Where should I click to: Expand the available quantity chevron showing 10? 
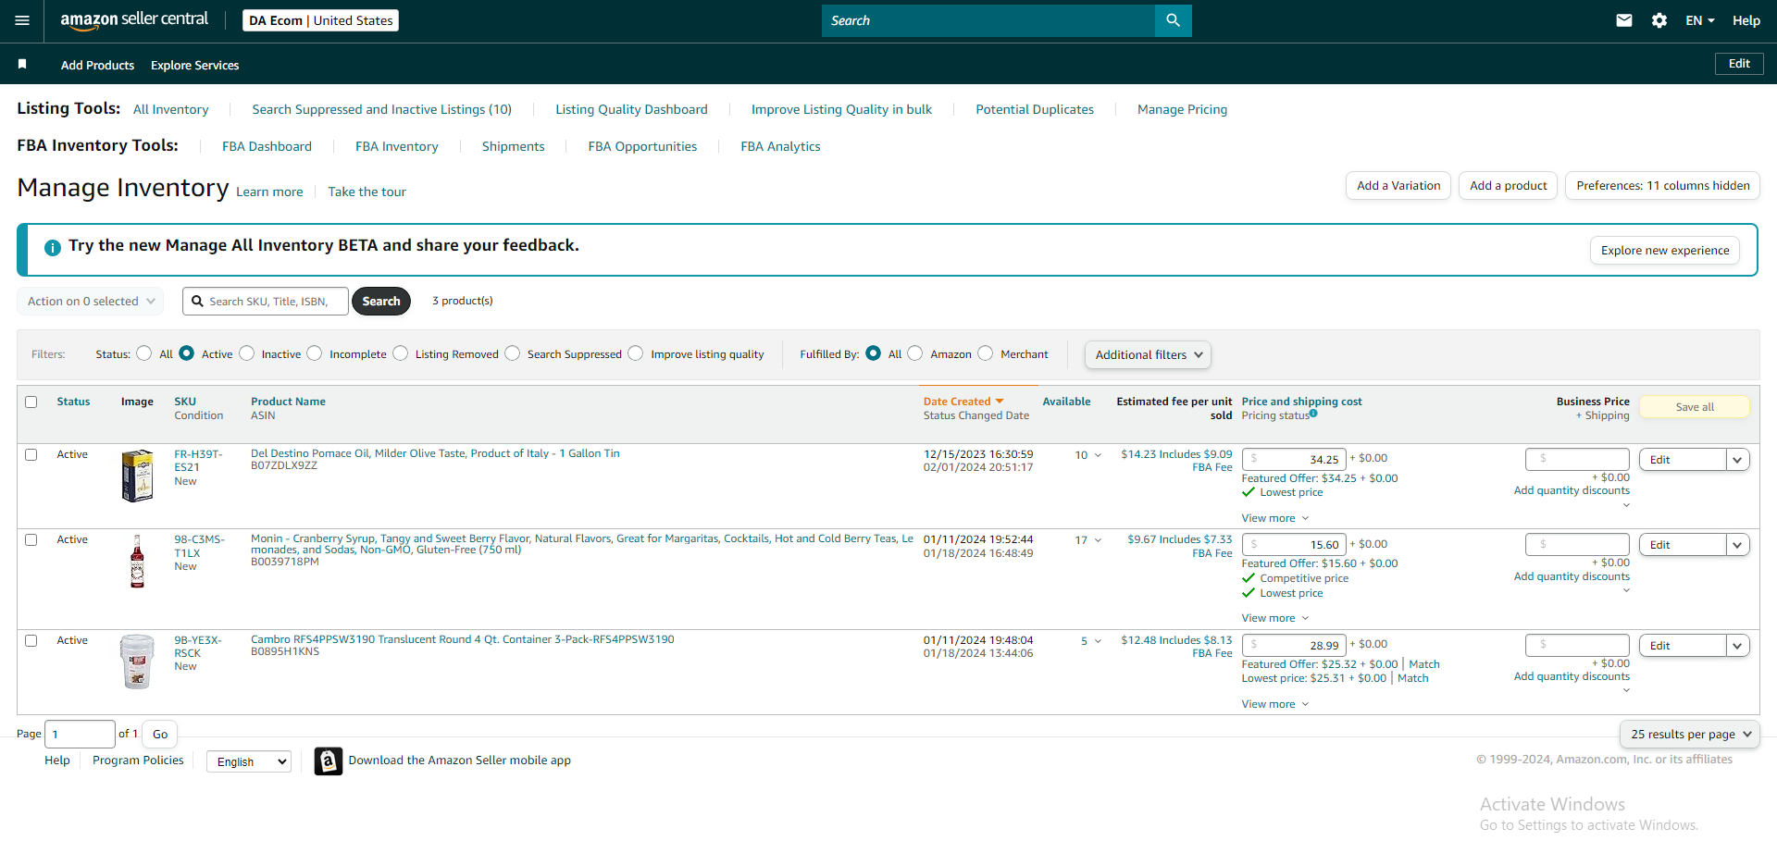click(1098, 455)
